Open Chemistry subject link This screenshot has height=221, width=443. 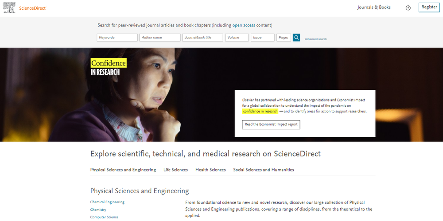[x=98, y=209]
